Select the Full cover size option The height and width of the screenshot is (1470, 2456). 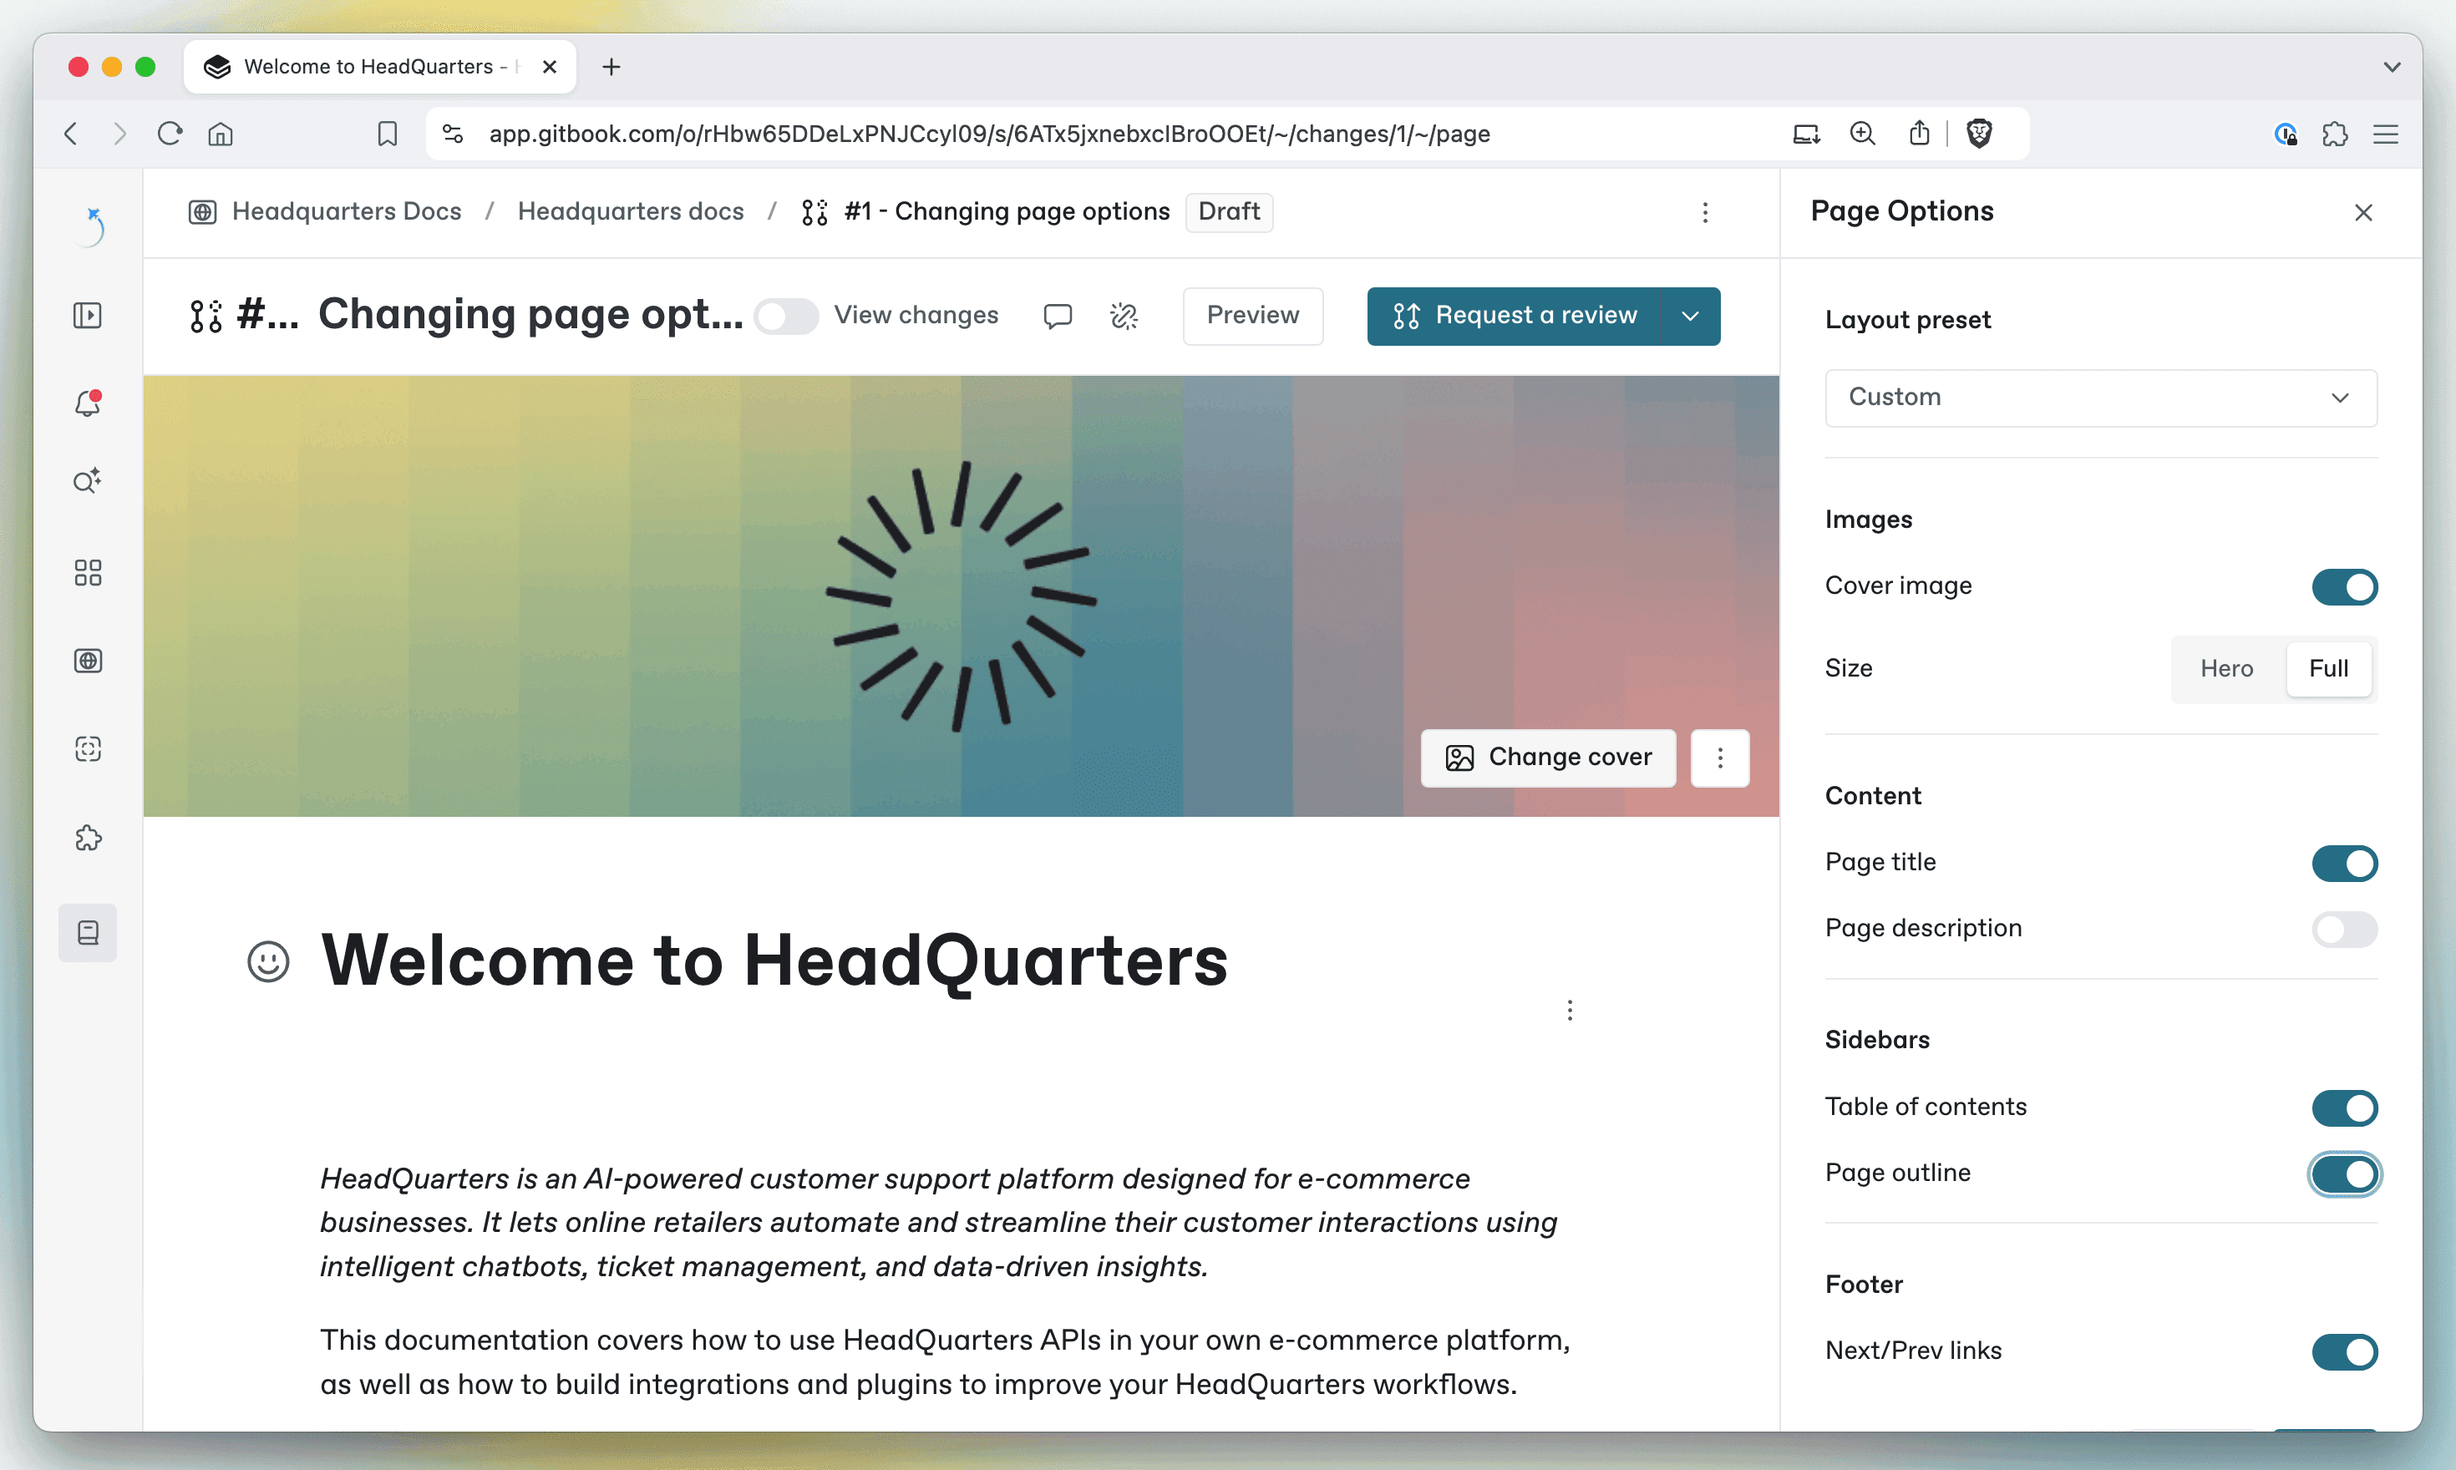point(2328,669)
